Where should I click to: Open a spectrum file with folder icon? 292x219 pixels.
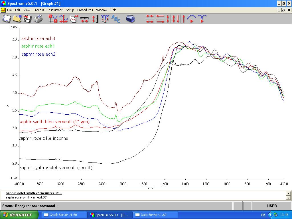17,19
